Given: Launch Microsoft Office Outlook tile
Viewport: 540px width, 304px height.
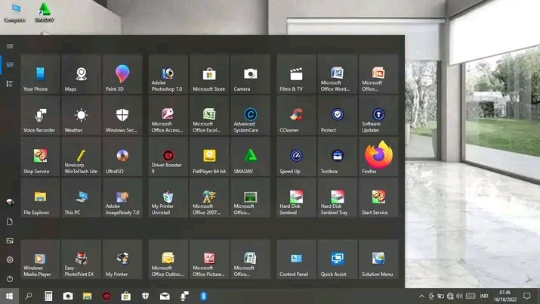Looking at the screenshot, I should [168, 259].
